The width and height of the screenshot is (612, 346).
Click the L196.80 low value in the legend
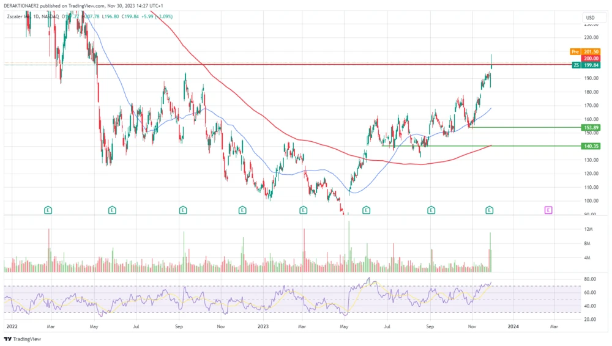(110, 17)
